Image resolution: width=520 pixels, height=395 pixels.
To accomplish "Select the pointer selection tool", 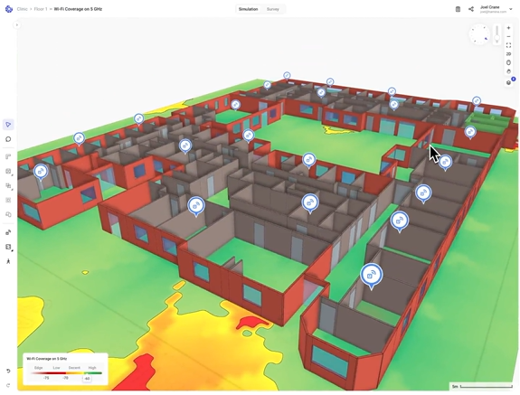I will pyautogui.click(x=8, y=125).
